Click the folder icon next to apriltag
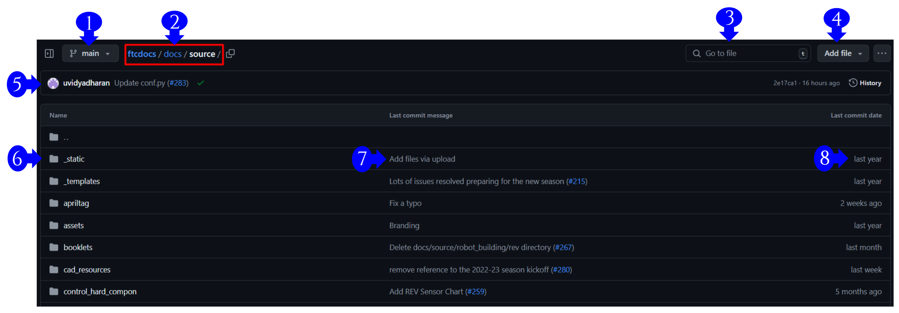Image resolution: width=899 pixels, height=313 pixels. [x=54, y=203]
